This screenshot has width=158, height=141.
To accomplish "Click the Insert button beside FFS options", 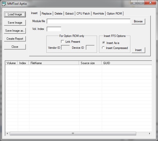I will pos(138,50).
